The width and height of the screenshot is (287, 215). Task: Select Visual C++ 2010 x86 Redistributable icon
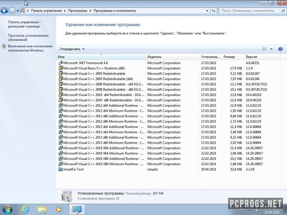coord(60,100)
